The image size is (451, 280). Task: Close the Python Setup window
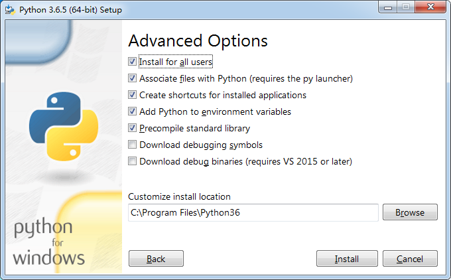point(429,8)
